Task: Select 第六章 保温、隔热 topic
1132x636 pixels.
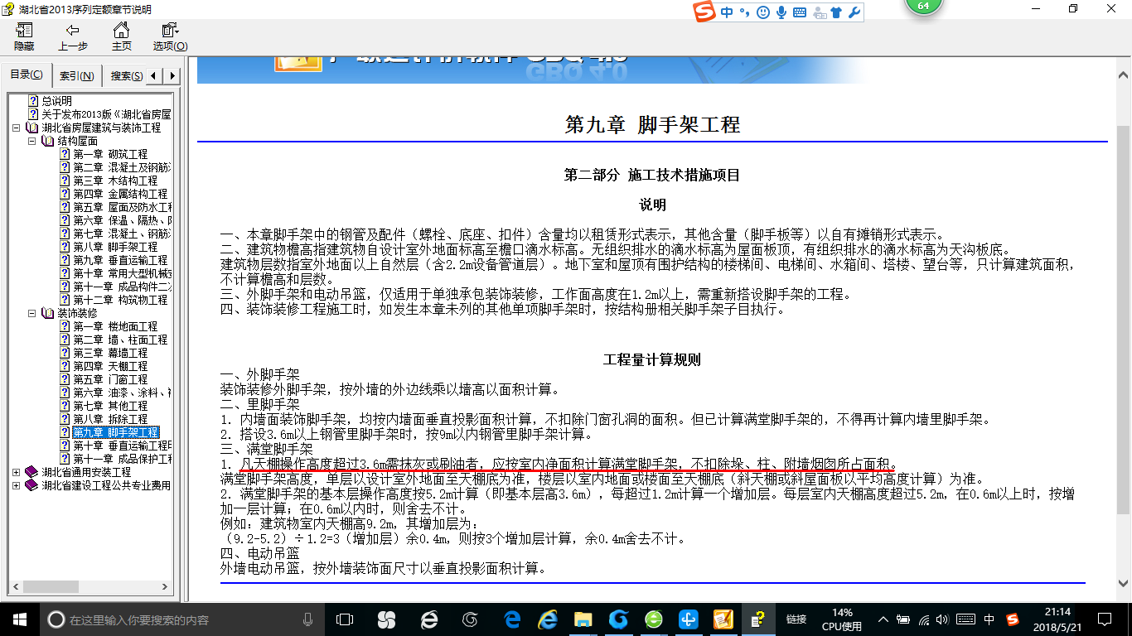Action: (x=122, y=220)
